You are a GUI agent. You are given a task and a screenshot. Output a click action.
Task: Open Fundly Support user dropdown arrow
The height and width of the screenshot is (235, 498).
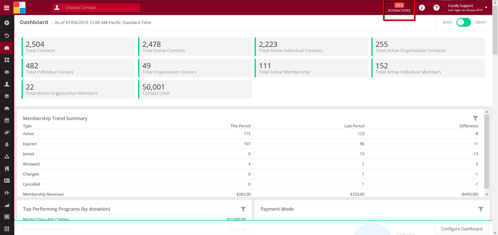click(x=486, y=8)
